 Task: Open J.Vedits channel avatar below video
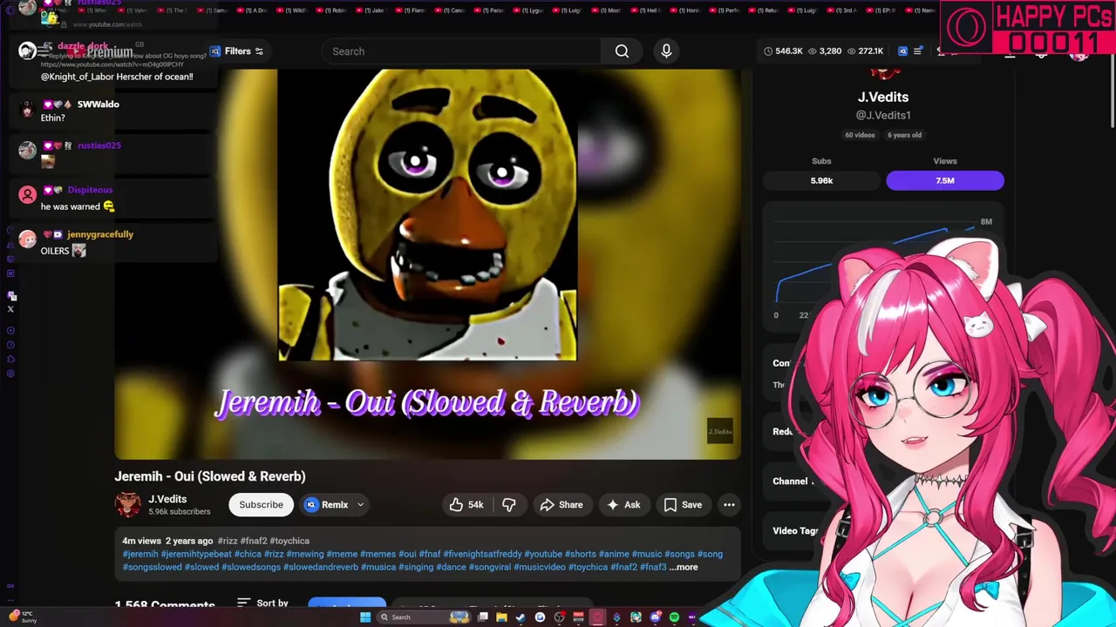tap(128, 504)
